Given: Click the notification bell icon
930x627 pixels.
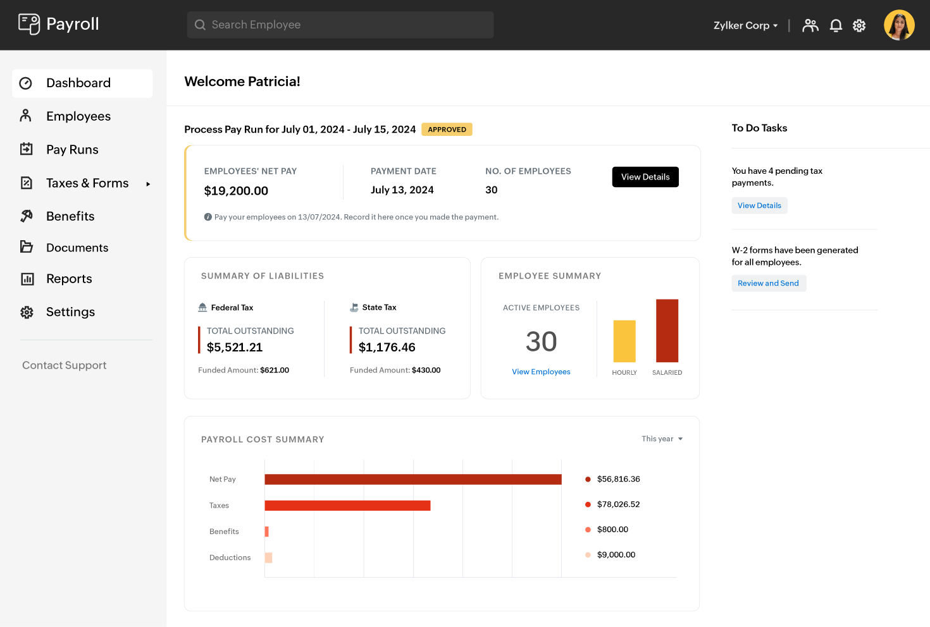Looking at the screenshot, I should [836, 25].
